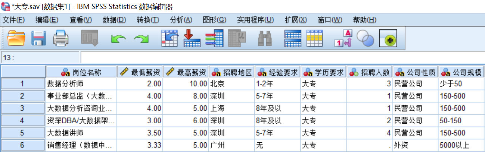Image resolution: width=485 pixels, height=152 pixels.
Task: Click the cell '大数据讲师' in row 5
Action: pyautogui.click(x=81, y=133)
